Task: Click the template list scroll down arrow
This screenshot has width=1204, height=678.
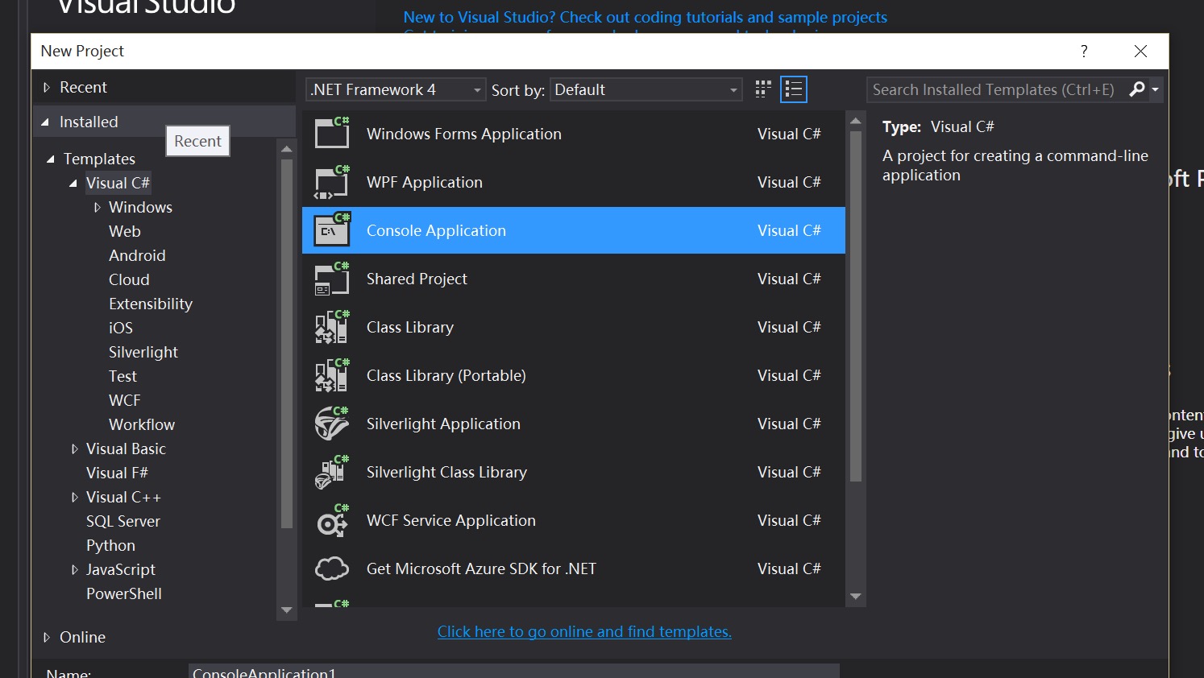Action: pos(856,597)
